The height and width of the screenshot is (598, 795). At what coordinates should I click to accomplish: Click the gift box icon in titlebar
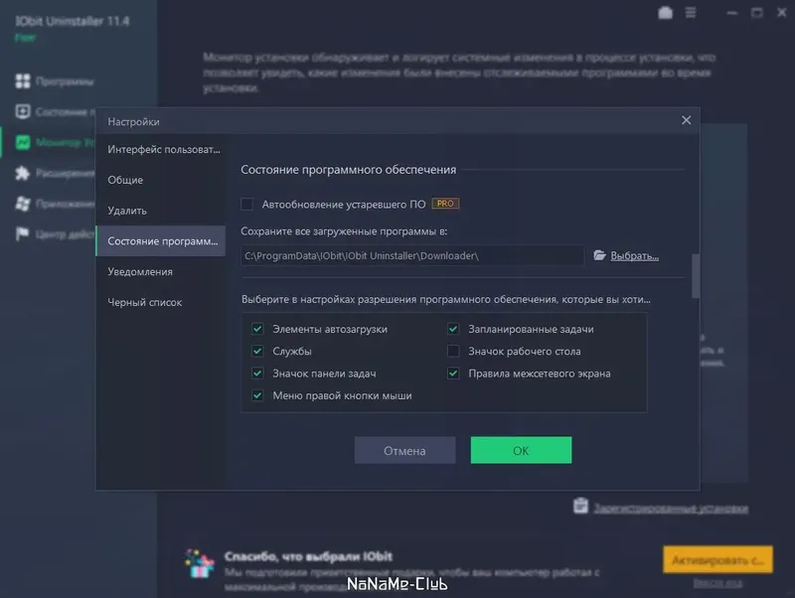pos(667,14)
